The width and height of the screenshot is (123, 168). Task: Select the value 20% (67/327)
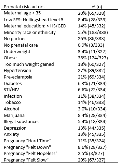(92, 160)
